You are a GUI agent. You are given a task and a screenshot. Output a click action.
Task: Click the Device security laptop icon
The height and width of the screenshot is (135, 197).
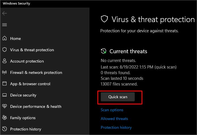coord(5,95)
